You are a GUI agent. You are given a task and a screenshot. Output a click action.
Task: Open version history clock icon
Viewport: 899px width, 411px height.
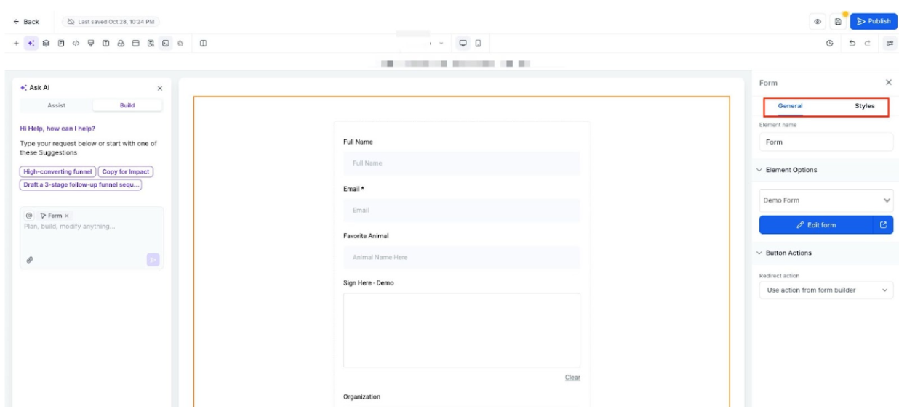pos(830,44)
